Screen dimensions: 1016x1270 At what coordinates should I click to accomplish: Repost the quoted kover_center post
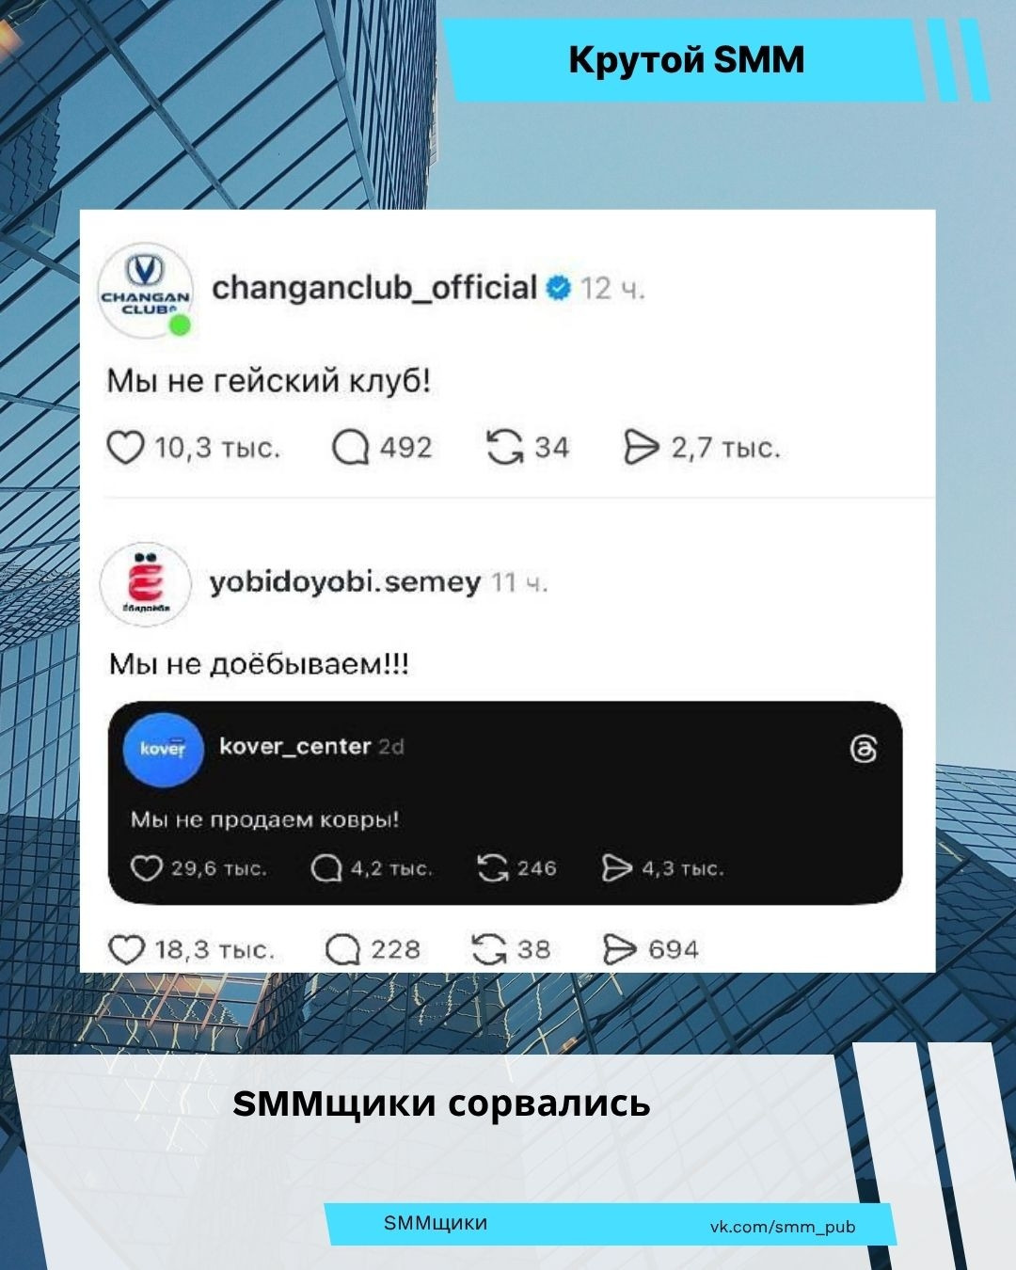click(493, 867)
